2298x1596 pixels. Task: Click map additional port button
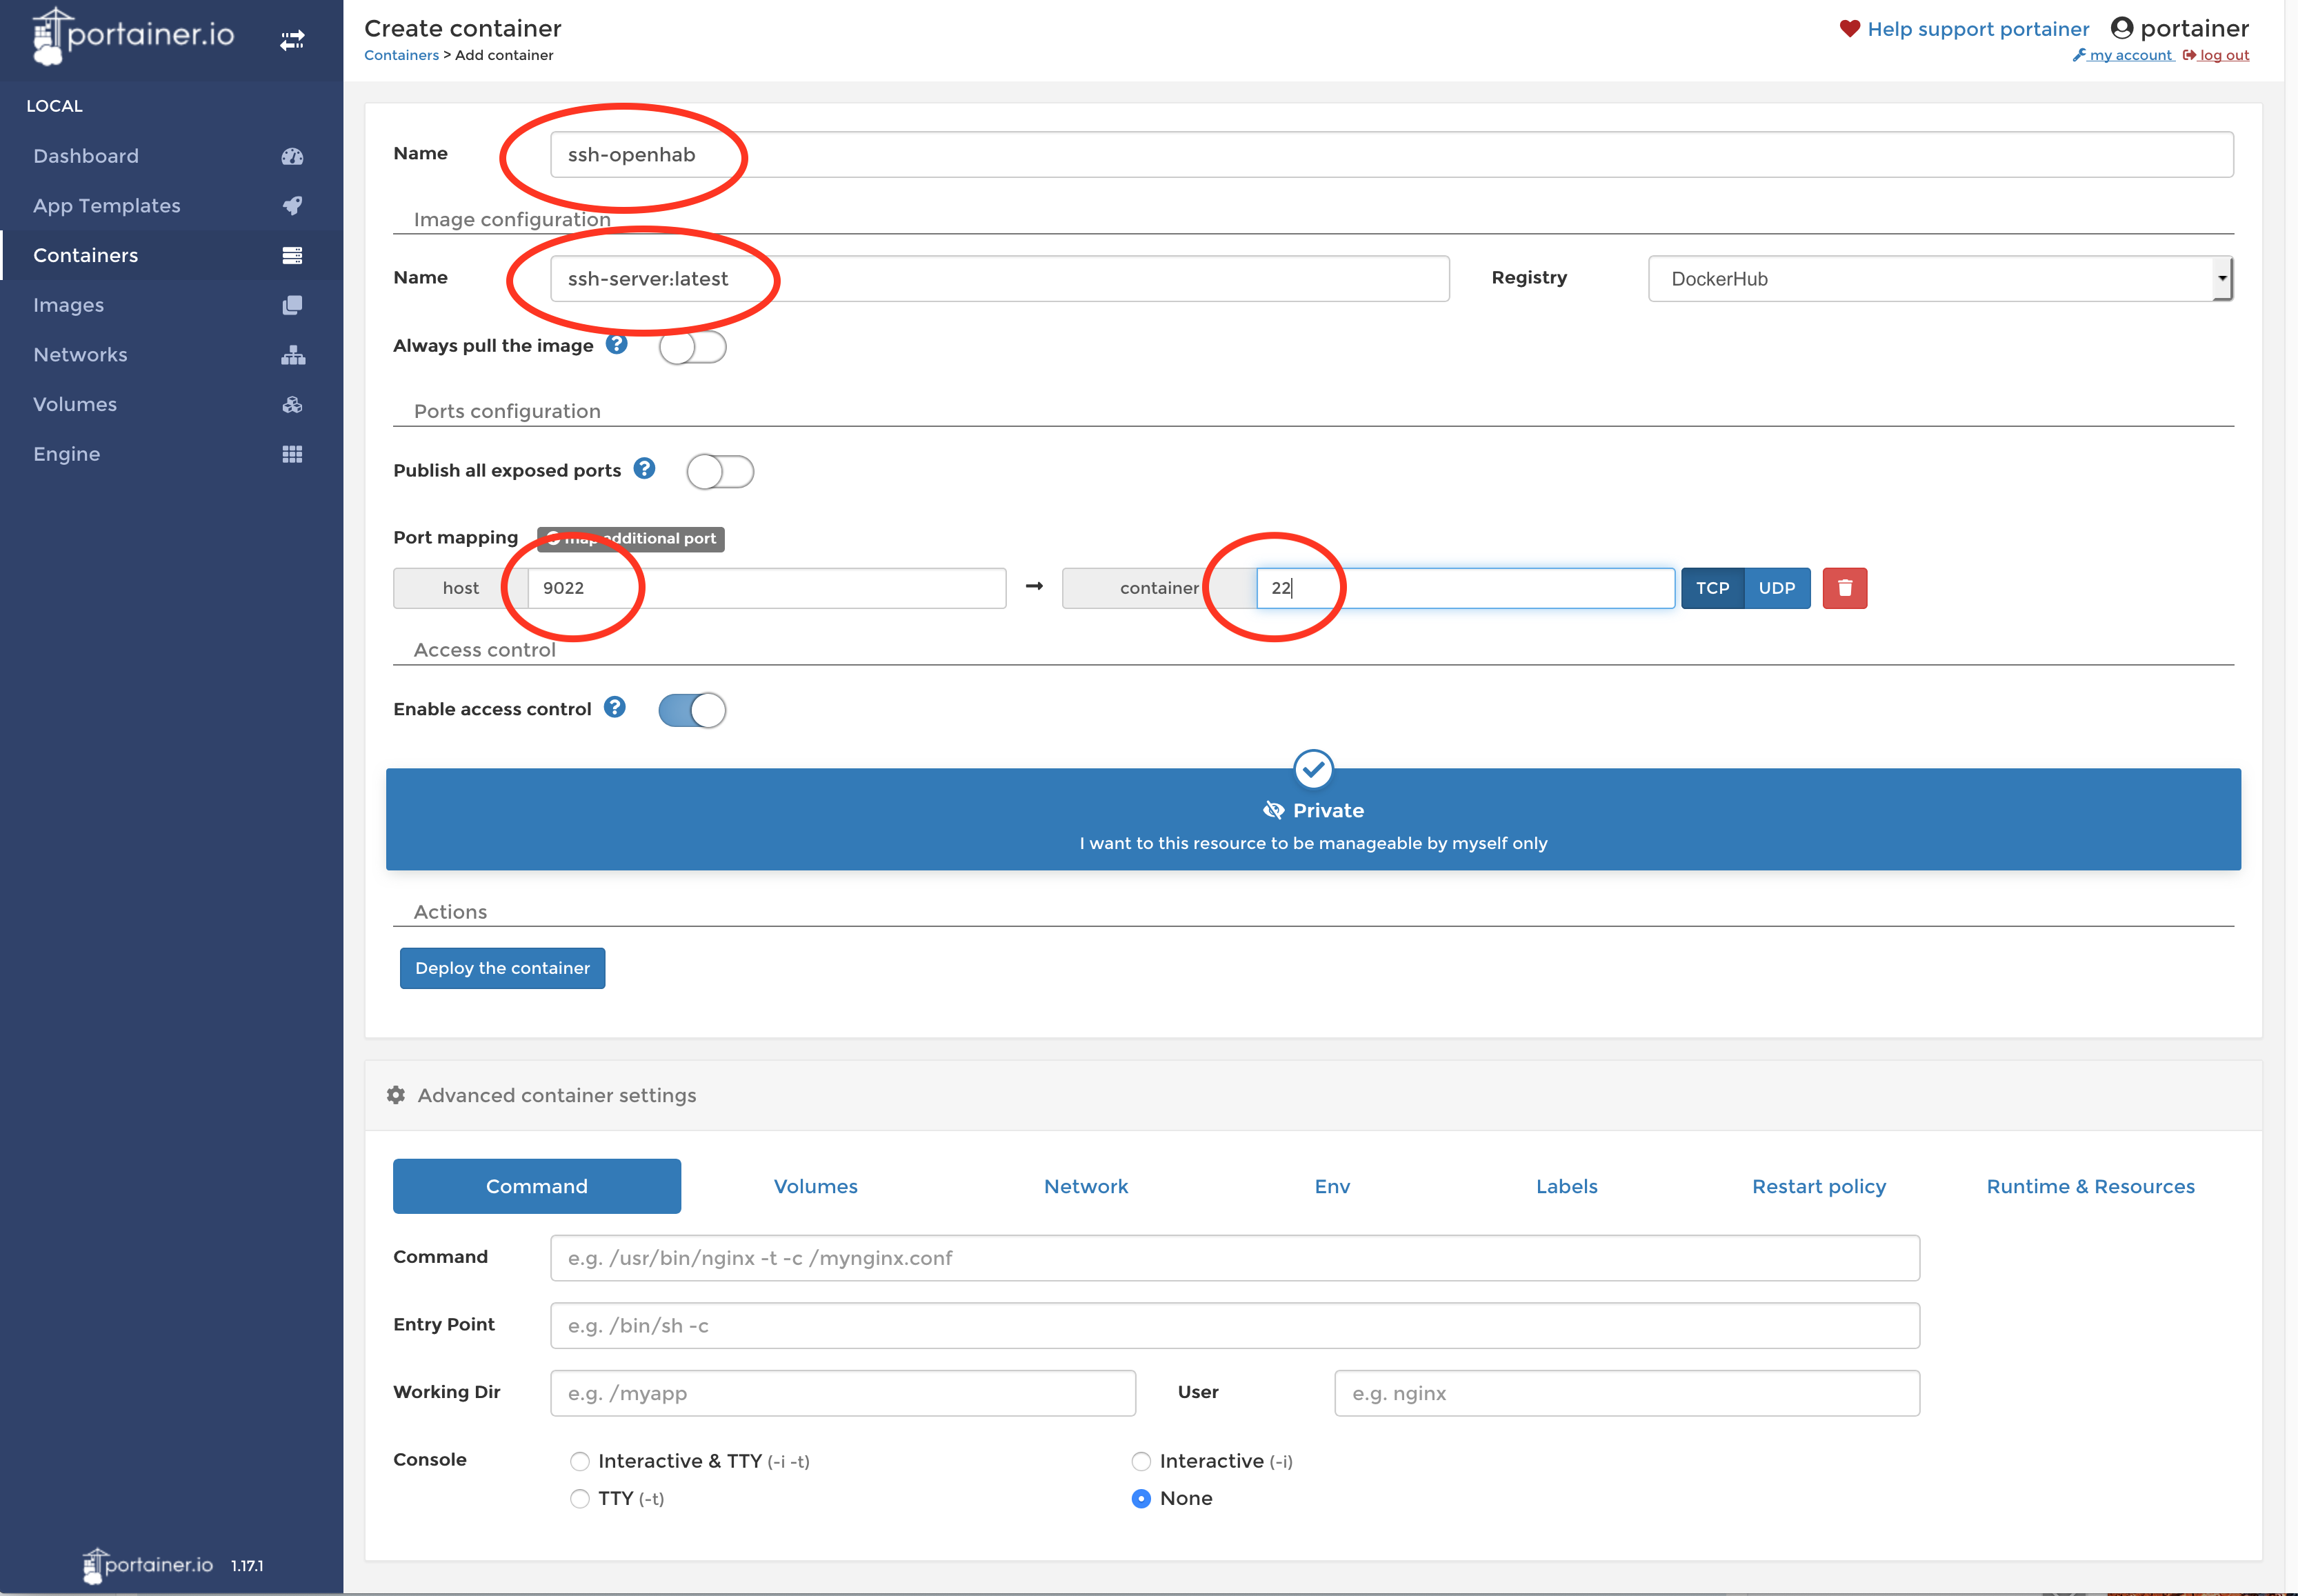631,539
